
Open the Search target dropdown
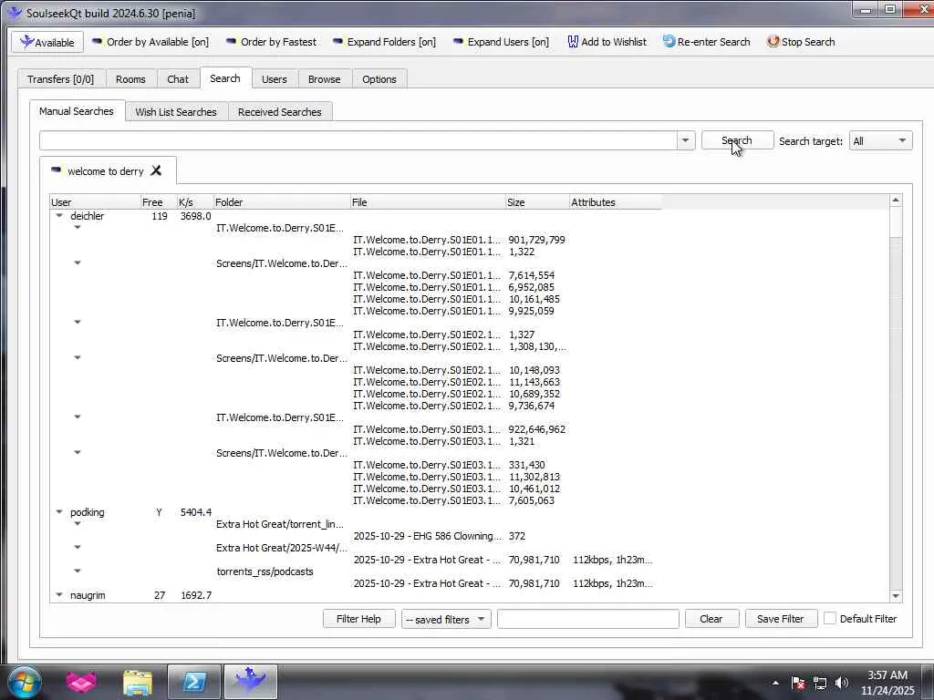[880, 141]
